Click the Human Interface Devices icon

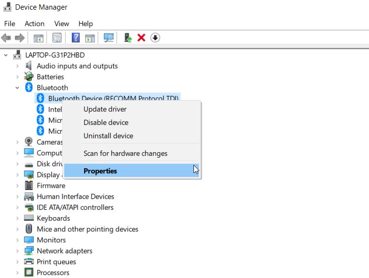click(29, 196)
